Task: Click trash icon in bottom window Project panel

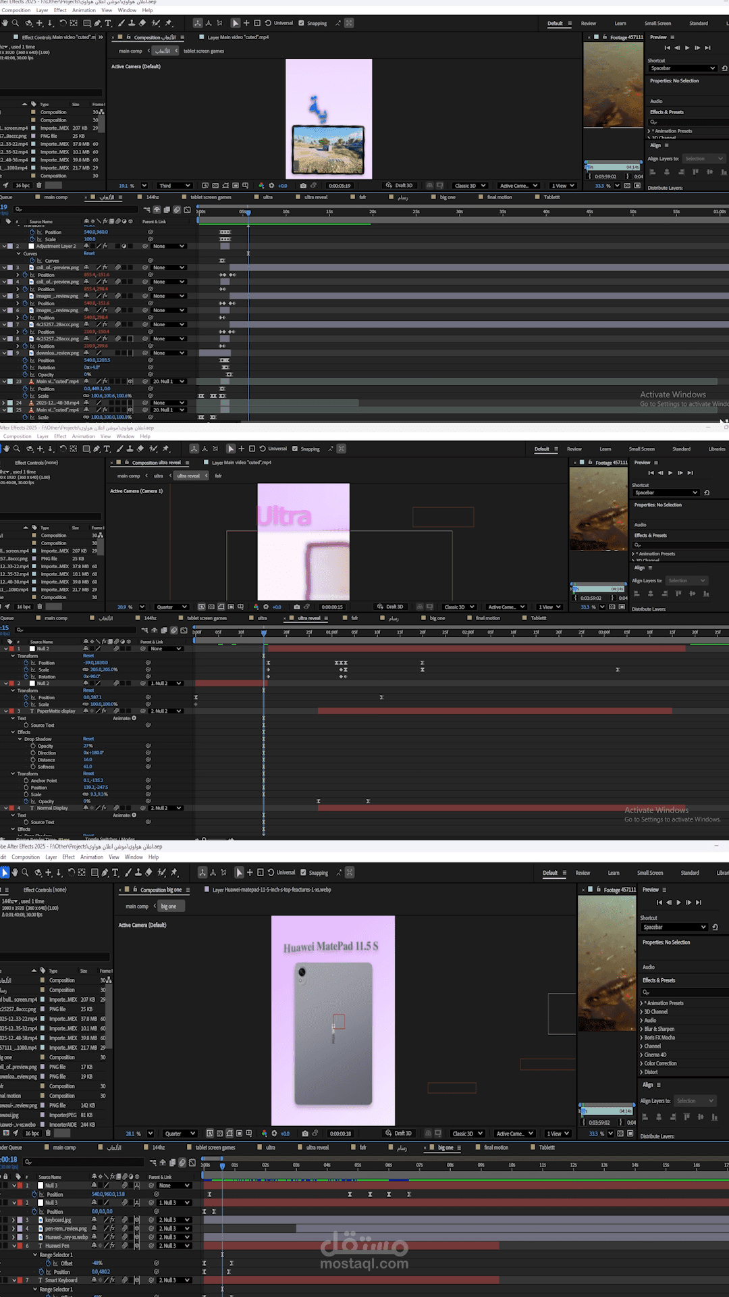Action: point(48,1134)
